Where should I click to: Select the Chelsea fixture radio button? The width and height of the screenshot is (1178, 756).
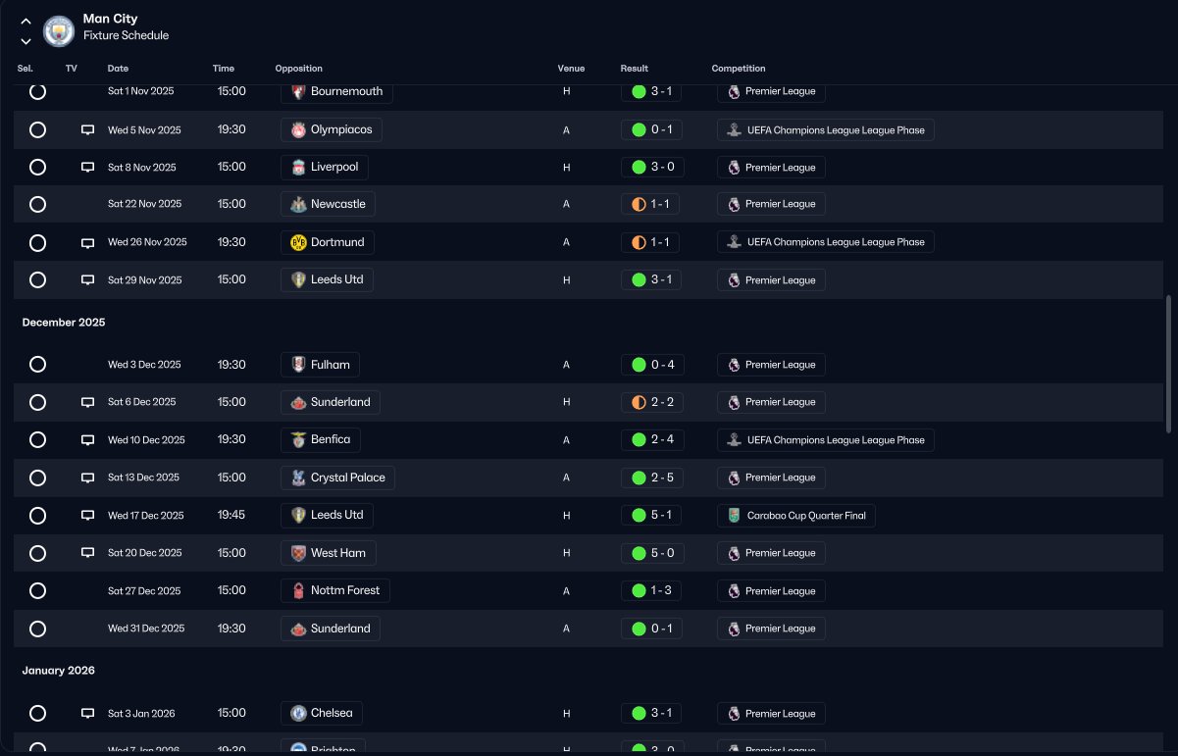(x=37, y=713)
